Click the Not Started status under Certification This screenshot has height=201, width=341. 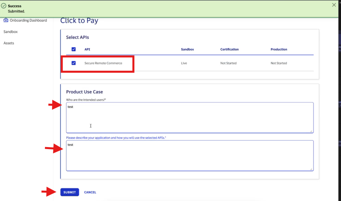point(228,63)
